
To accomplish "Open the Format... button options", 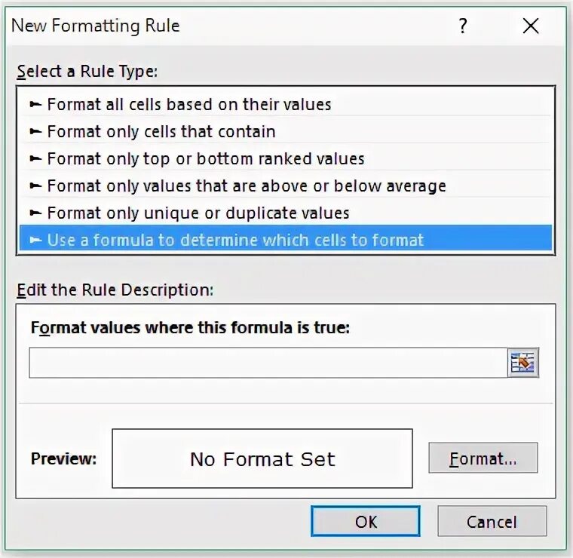I will [483, 458].
